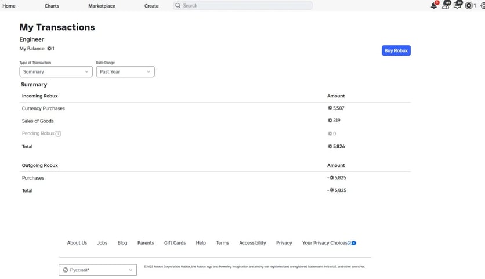This screenshot has width=485, height=279.
Task: Open the Accessibility footer link
Action: pyautogui.click(x=252, y=243)
